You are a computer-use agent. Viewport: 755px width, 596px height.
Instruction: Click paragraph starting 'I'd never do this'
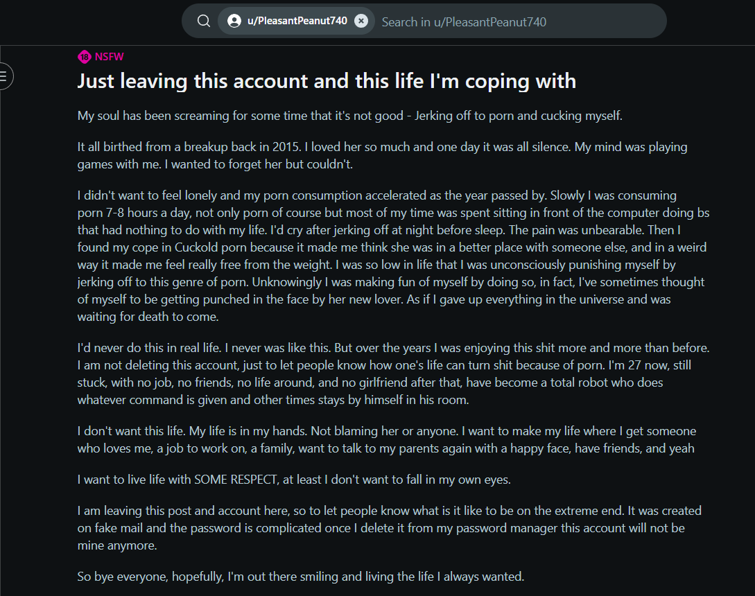pos(393,374)
